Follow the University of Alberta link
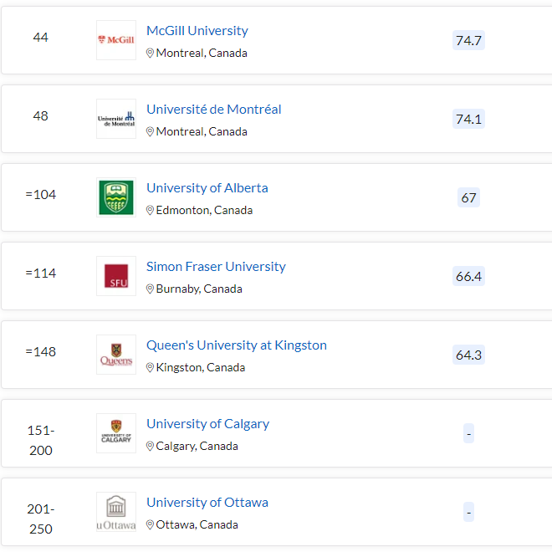 (207, 188)
